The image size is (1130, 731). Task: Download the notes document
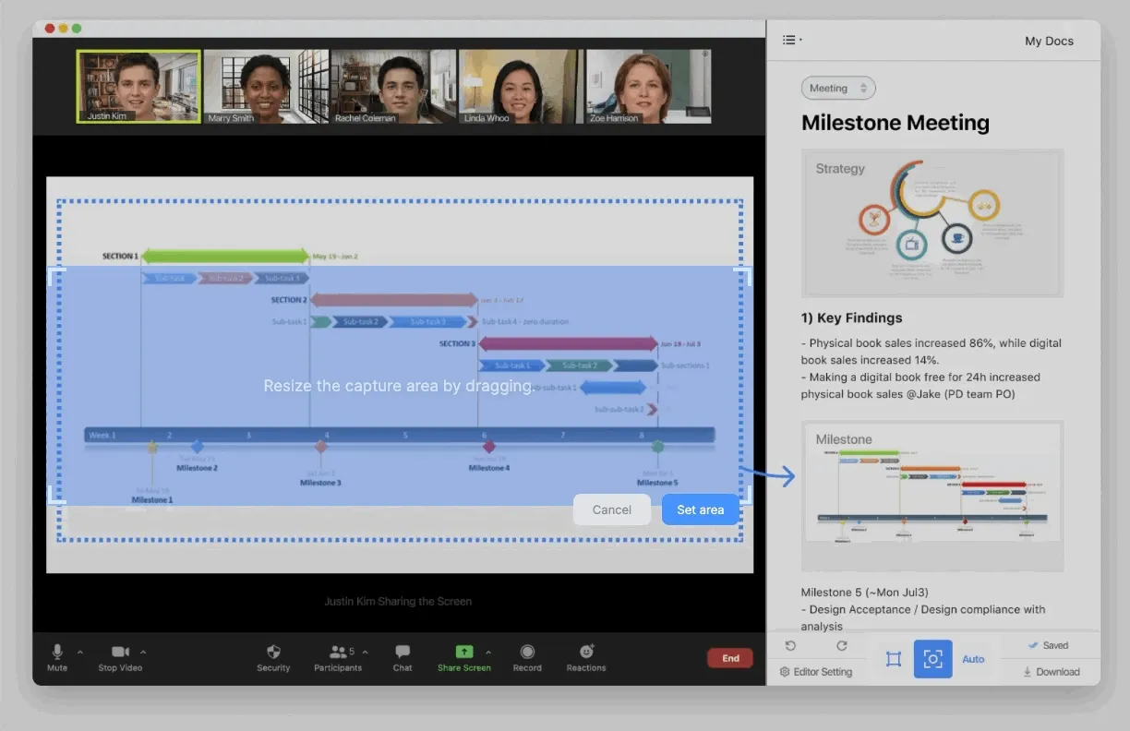(1051, 672)
